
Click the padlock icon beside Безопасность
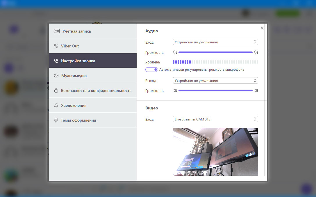click(56, 90)
